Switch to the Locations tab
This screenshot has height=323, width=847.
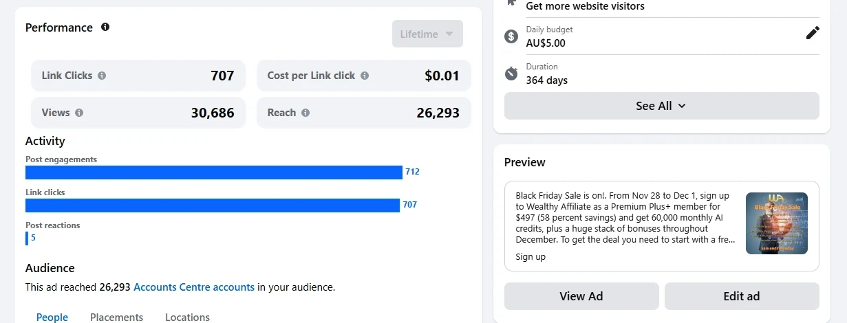tap(187, 317)
